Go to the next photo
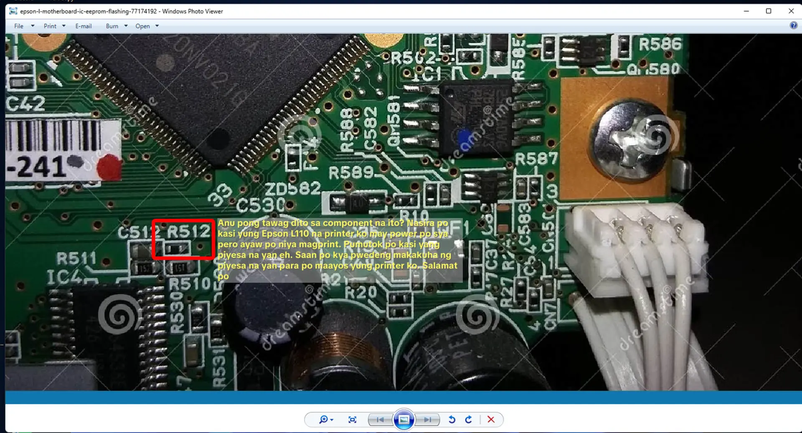 coord(427,420)
